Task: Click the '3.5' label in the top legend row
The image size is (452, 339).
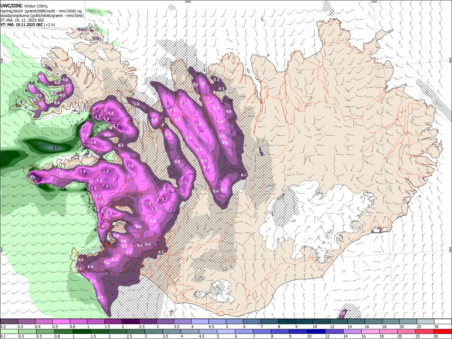Action: (177, 327)
